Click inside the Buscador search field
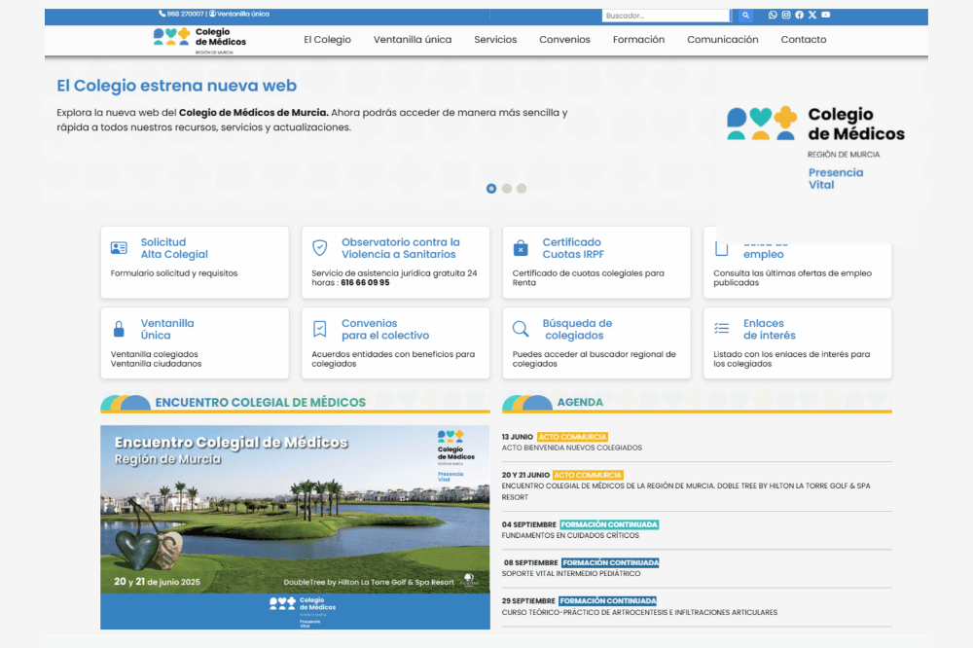The height and width of the screenshot is (648, 973). click(666, 16)
